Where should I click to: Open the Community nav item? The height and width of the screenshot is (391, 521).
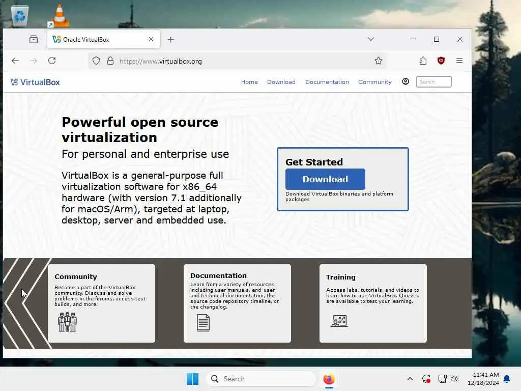[375, 82]
